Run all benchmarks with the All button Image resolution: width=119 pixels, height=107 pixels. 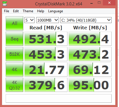click(14, 23)
